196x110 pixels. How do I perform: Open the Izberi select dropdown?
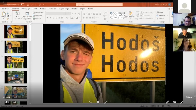161,18
